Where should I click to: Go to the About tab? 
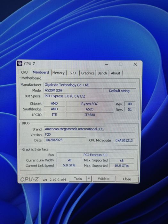click(116, 73)
